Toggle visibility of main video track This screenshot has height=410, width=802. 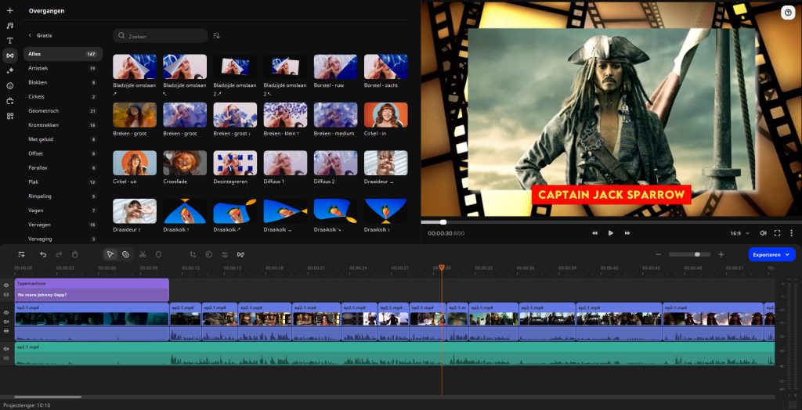pyautogui.click(x=6, y=312)
